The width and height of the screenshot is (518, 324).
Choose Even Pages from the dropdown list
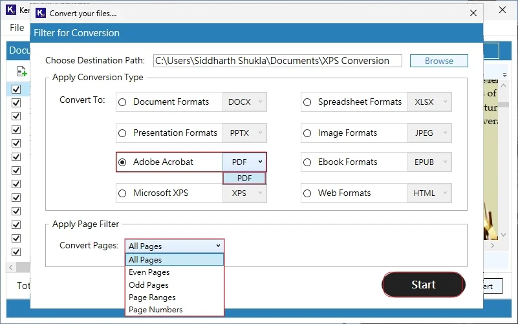[x=175, y=272]
